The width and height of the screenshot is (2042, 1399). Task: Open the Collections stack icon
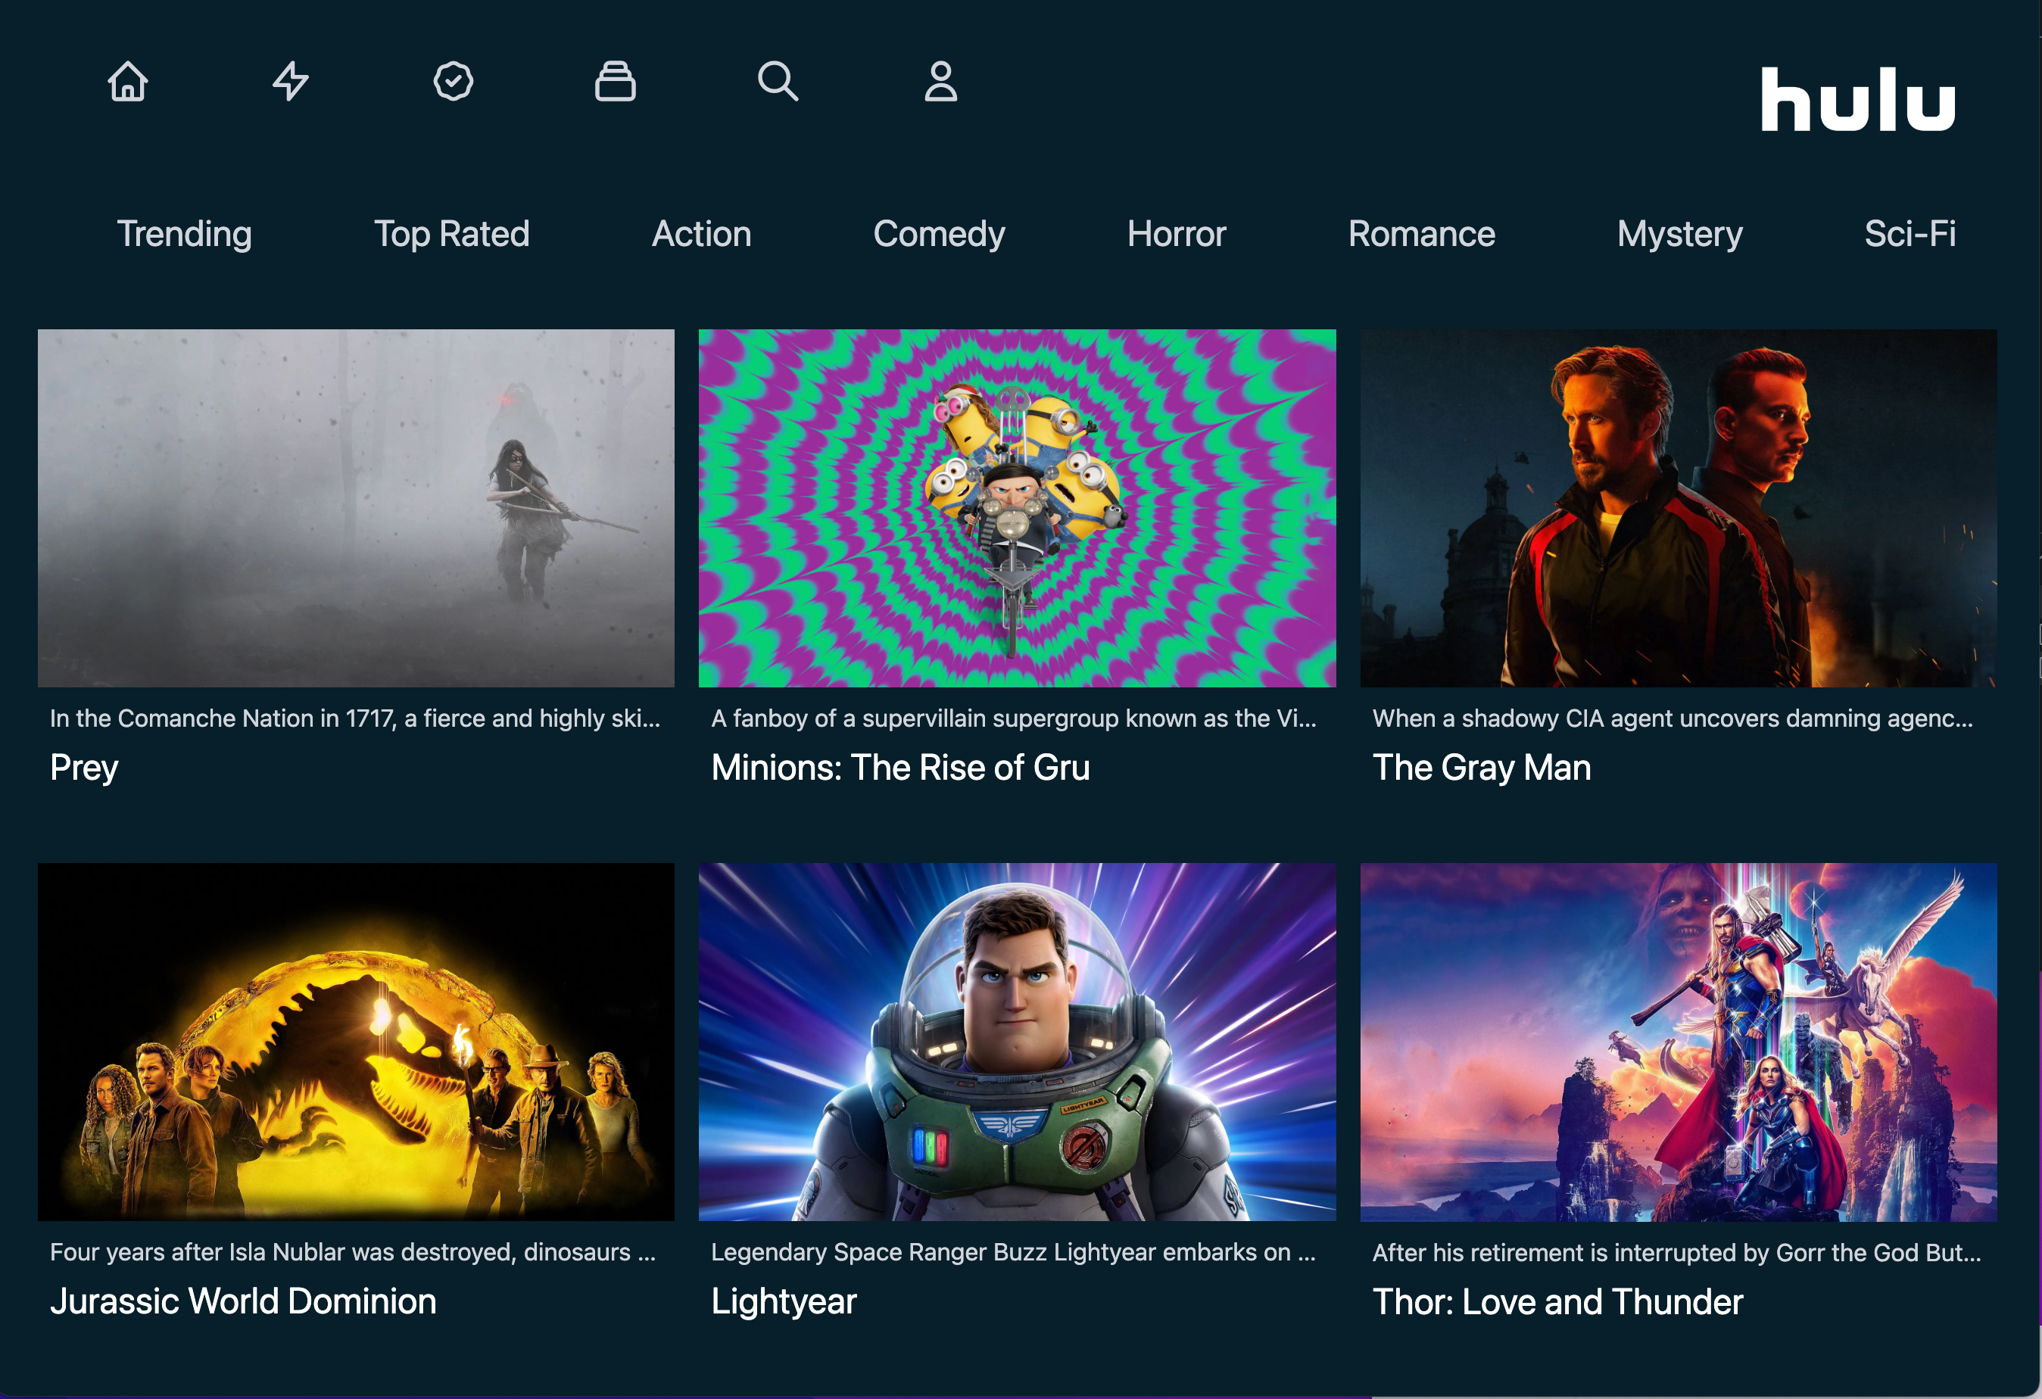click(615, 82)
